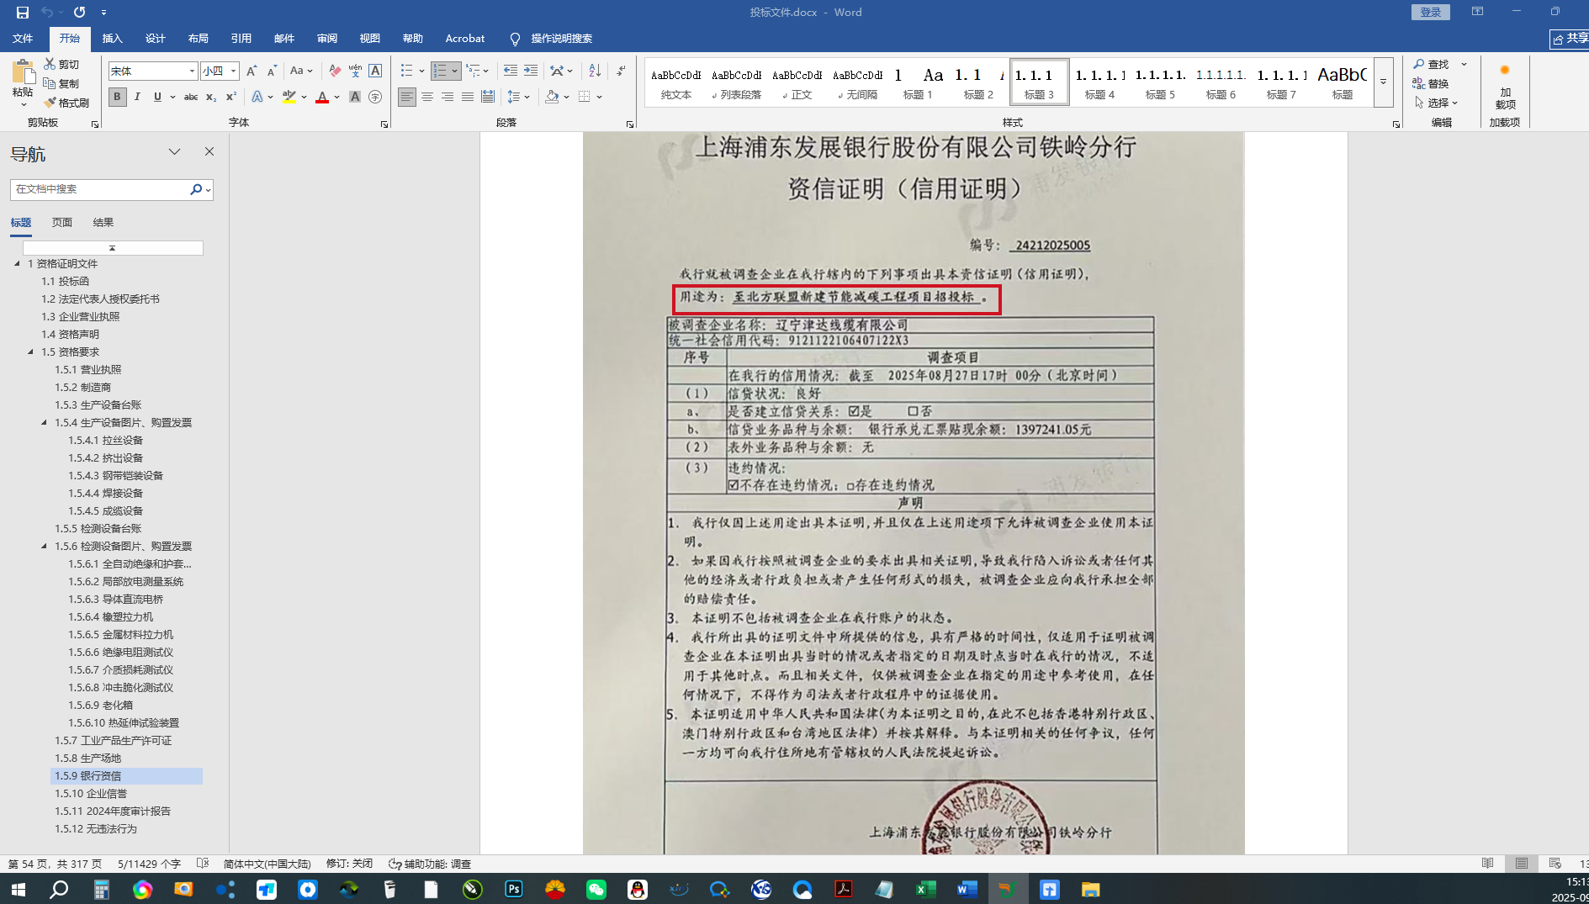Screen dimensions: 1589x904
Task: Toggle Bold formatting
Action: click(x=117, y=97)
